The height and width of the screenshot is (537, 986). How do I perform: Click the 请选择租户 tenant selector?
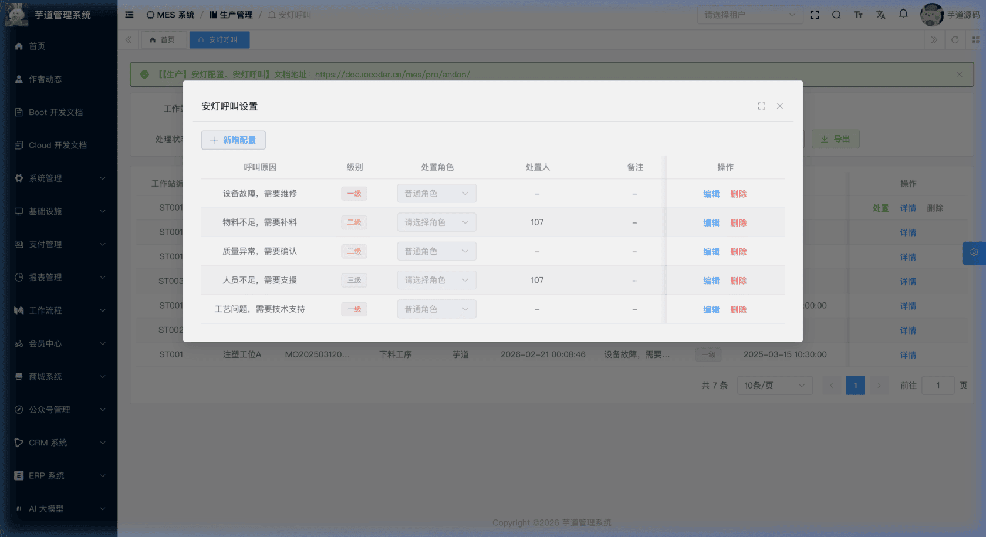749,15
